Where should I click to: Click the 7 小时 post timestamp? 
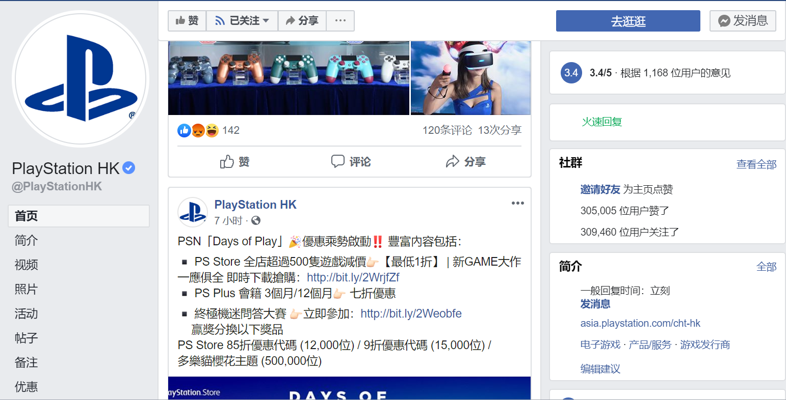point(228,220)
